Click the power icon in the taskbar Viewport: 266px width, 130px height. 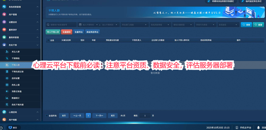pyautogui.click(x=1, y=128)
